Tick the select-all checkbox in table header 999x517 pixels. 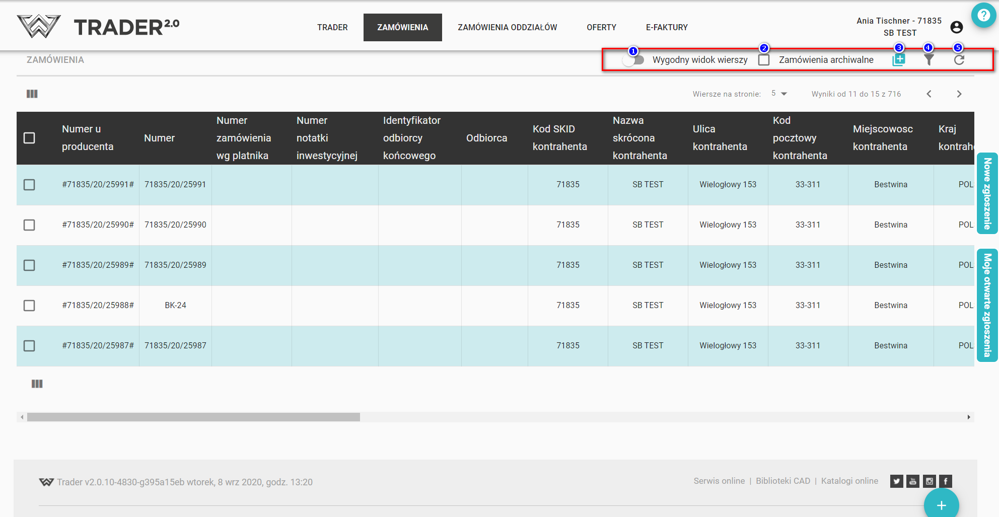click(29, 138)
